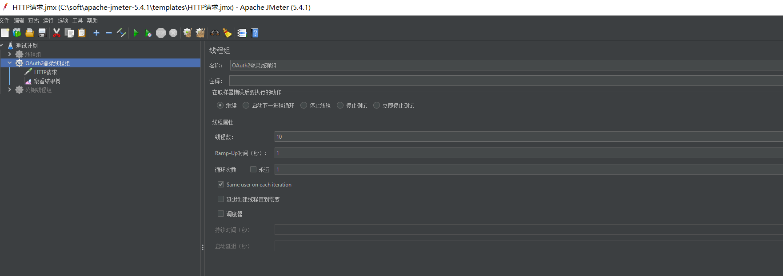Click the Copy icon in the toolbar
The height and width of the screenshot is (276, 783).
(69, 33)
